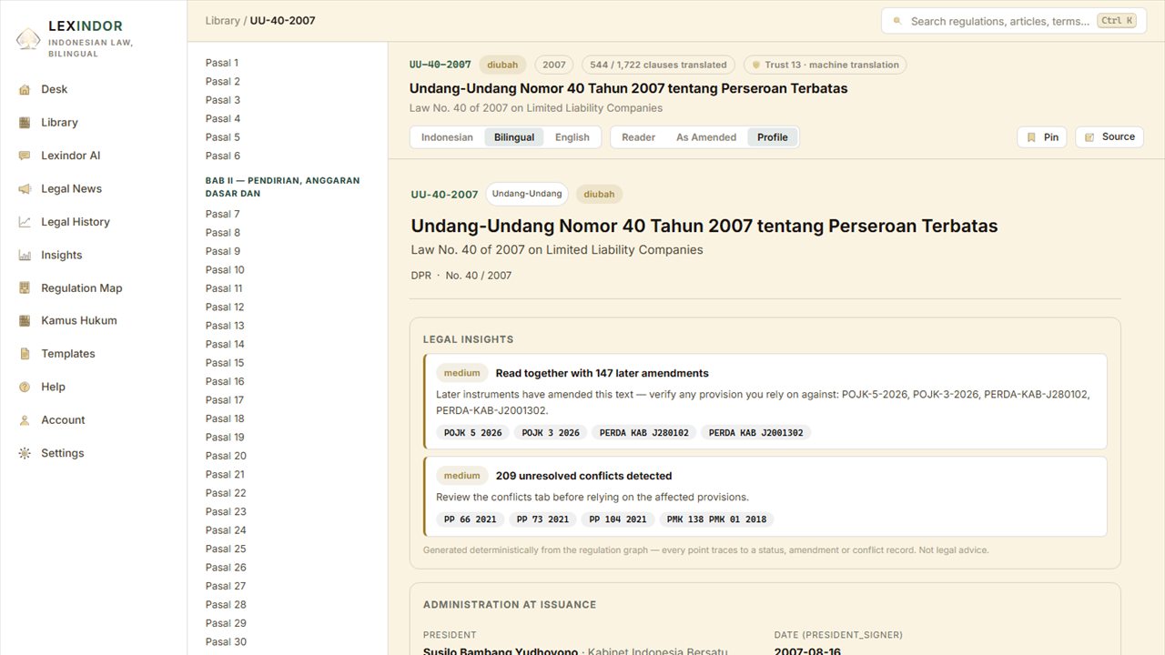Click the Trust 13 shield icon

coord(755,65)
